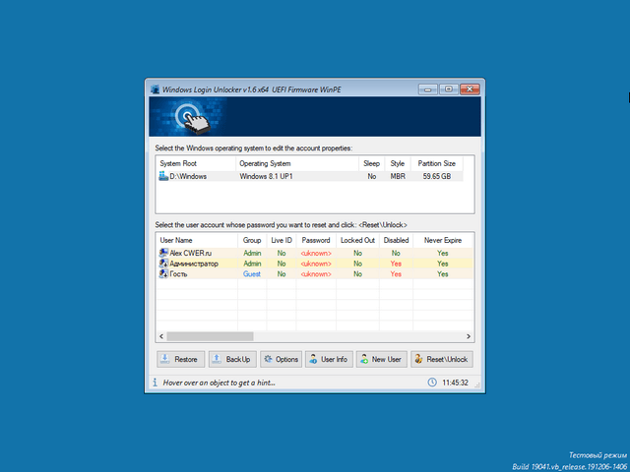The height and width of the screenshot is (472, 630).
Task: Click the MBR style cell
Action: click(x=398, y=176)
